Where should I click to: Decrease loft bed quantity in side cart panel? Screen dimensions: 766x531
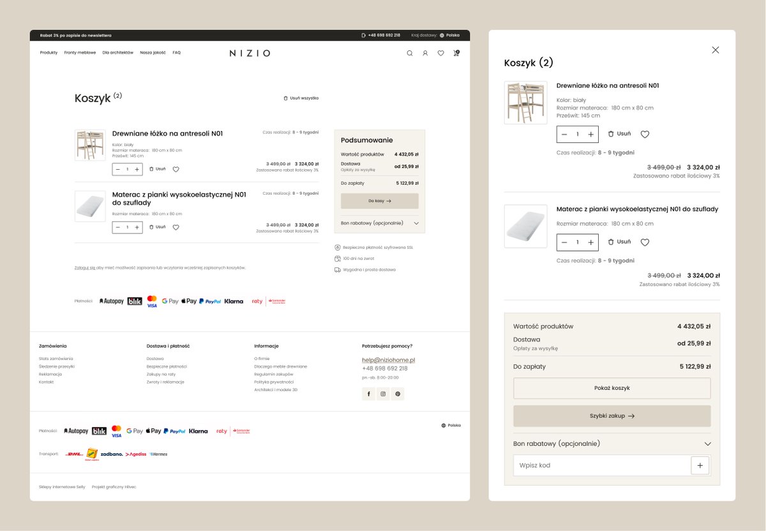tap(564, 134)
